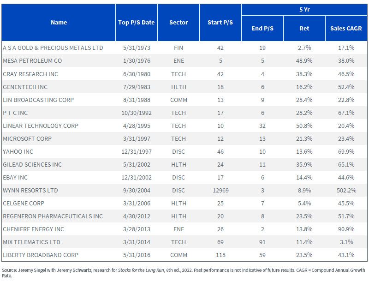
Task: Click the Name column header
Action: pos(59,23)
